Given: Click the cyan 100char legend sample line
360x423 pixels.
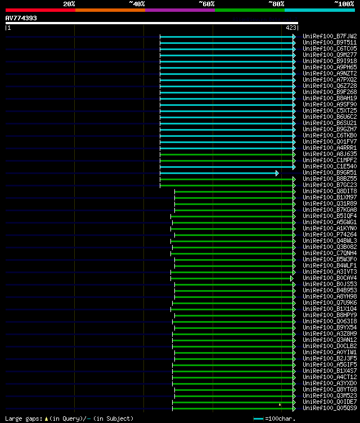Looking at the screenshot, I should coord(258,418).
